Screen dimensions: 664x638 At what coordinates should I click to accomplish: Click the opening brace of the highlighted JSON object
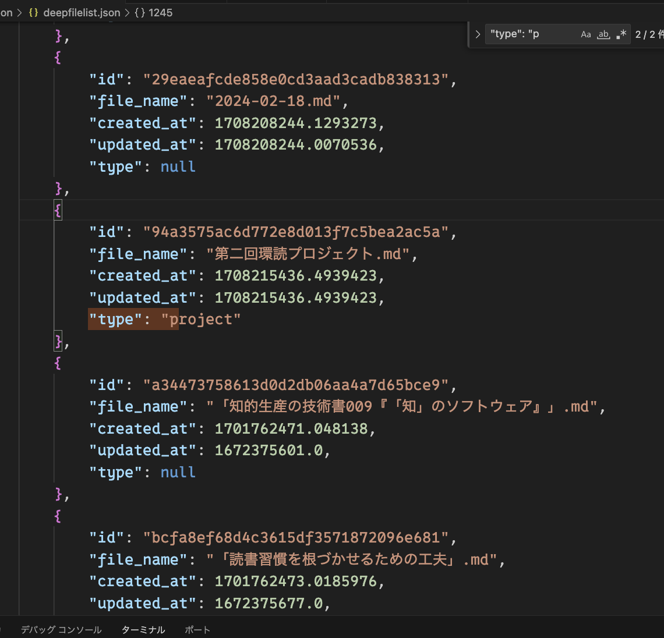[57, 210]
